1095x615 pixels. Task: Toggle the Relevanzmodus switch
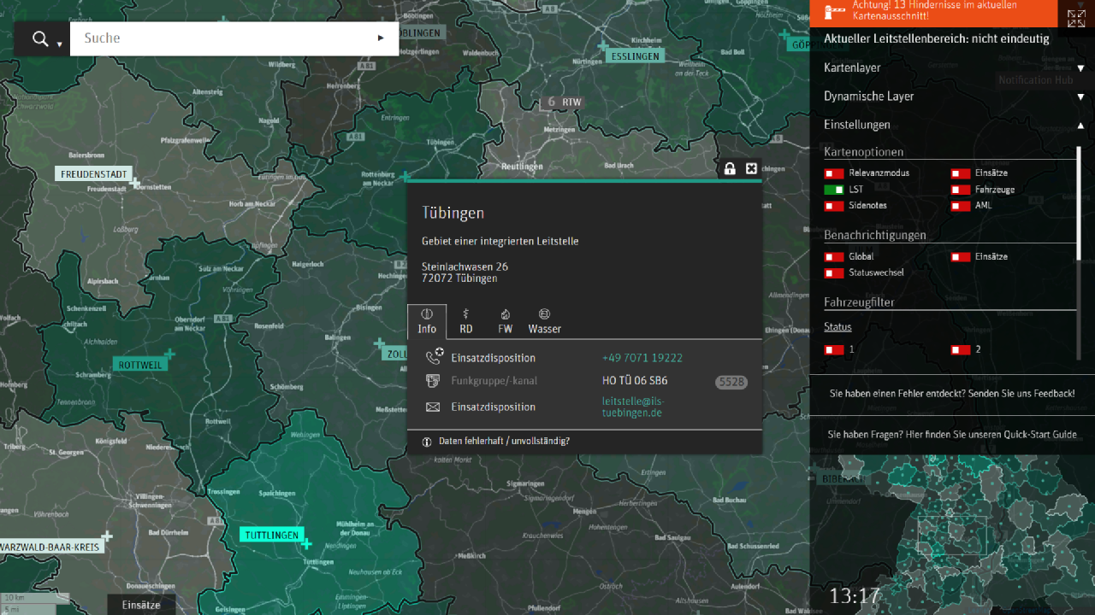point(834,173)
